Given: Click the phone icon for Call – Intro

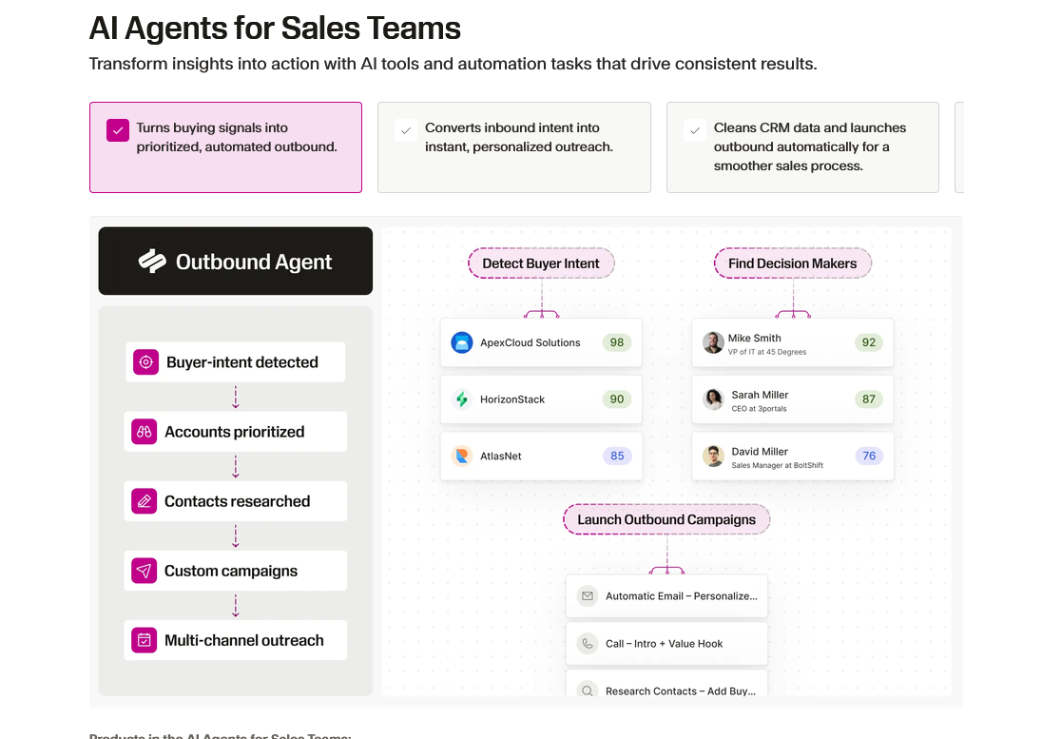Looking at the screenshot, I should (x=588, y=643).
